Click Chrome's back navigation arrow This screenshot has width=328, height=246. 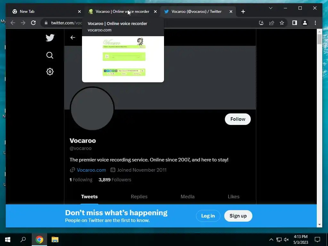coord(13,23)
